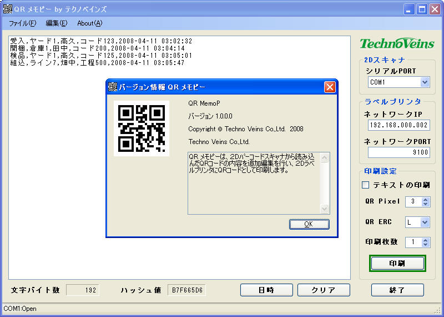Image resolution: width=444 pixels, height=317 pixels.
Task: Open the About(A) menu
Action: point(89,23)
